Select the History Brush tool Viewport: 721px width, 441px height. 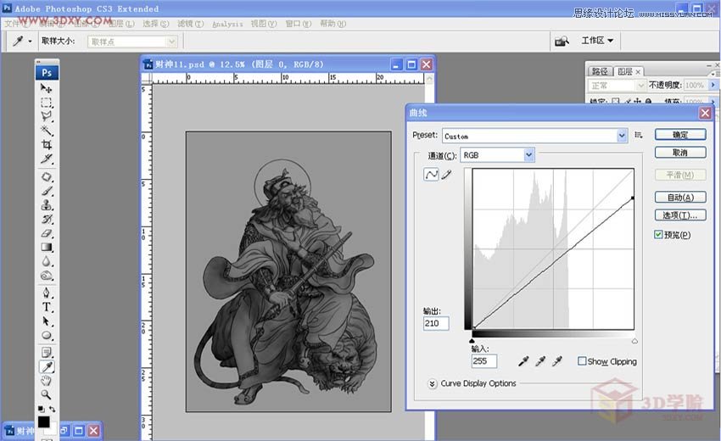tap(47, 220)
